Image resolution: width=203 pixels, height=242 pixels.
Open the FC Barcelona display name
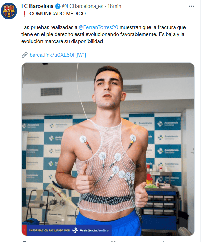[37, 6]
